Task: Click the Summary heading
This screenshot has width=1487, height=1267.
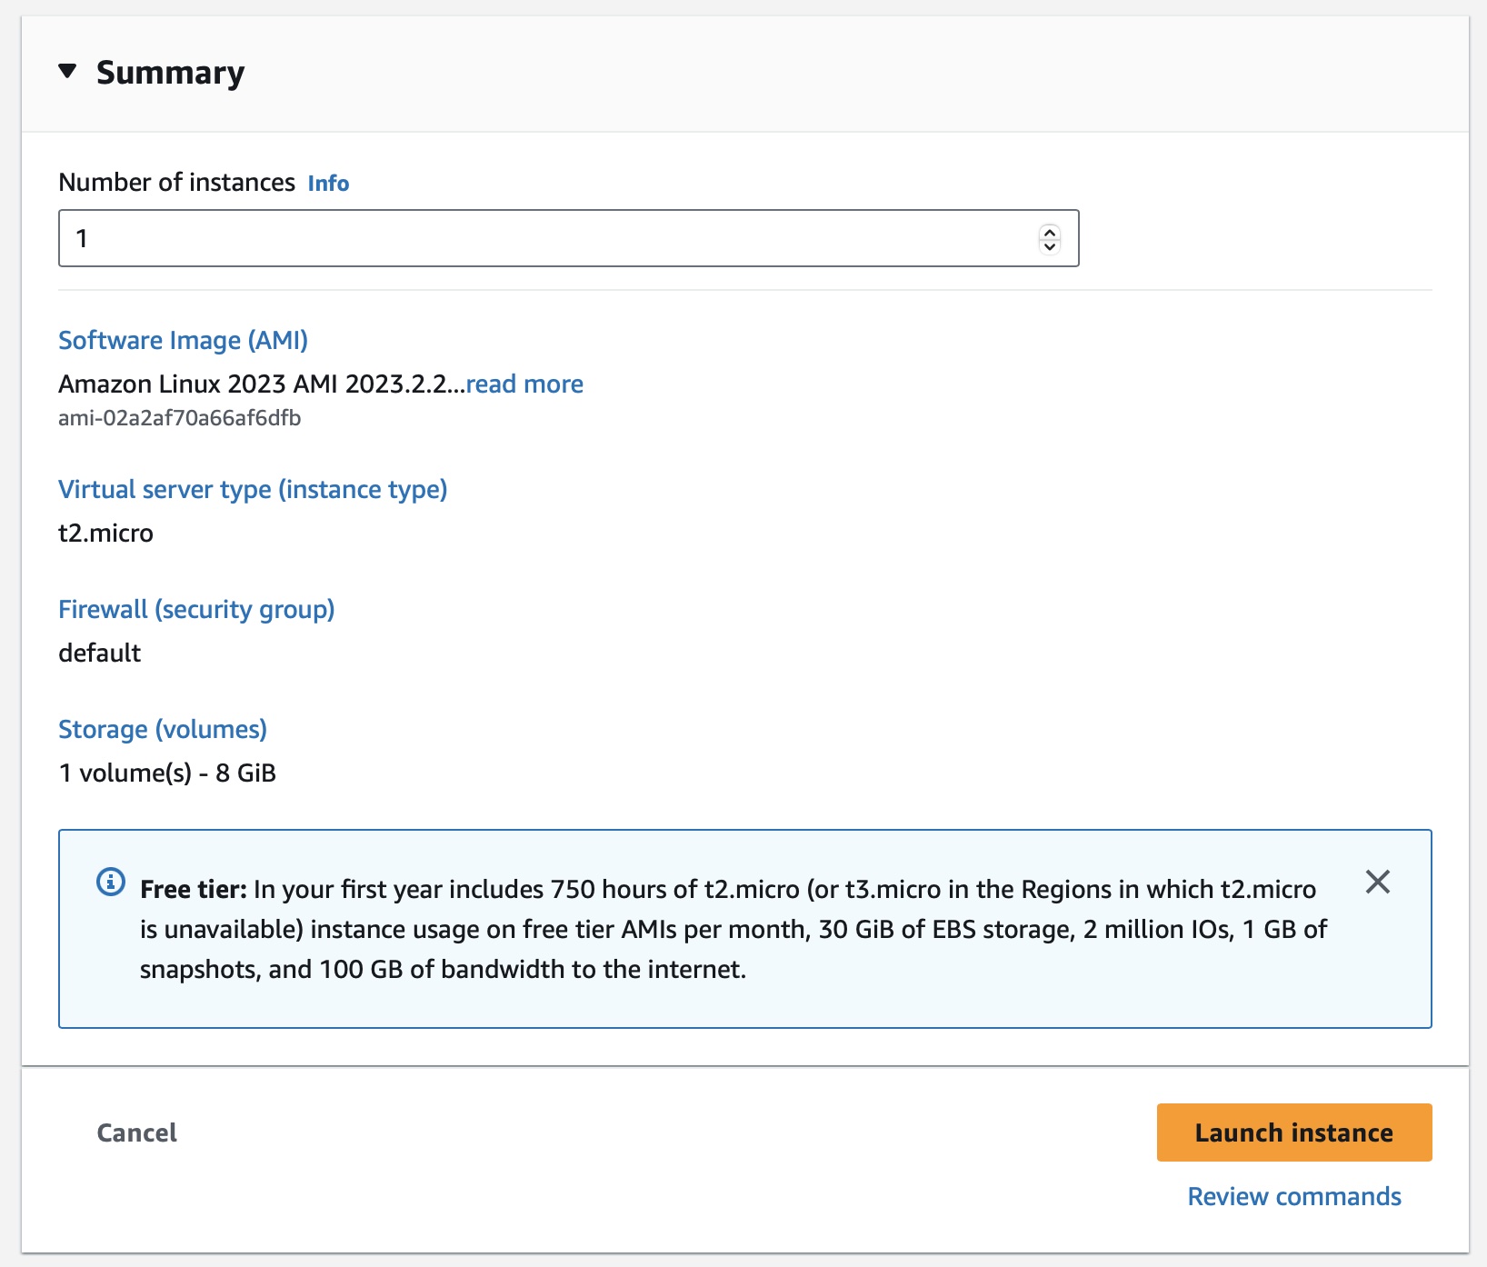Action: 170,73
